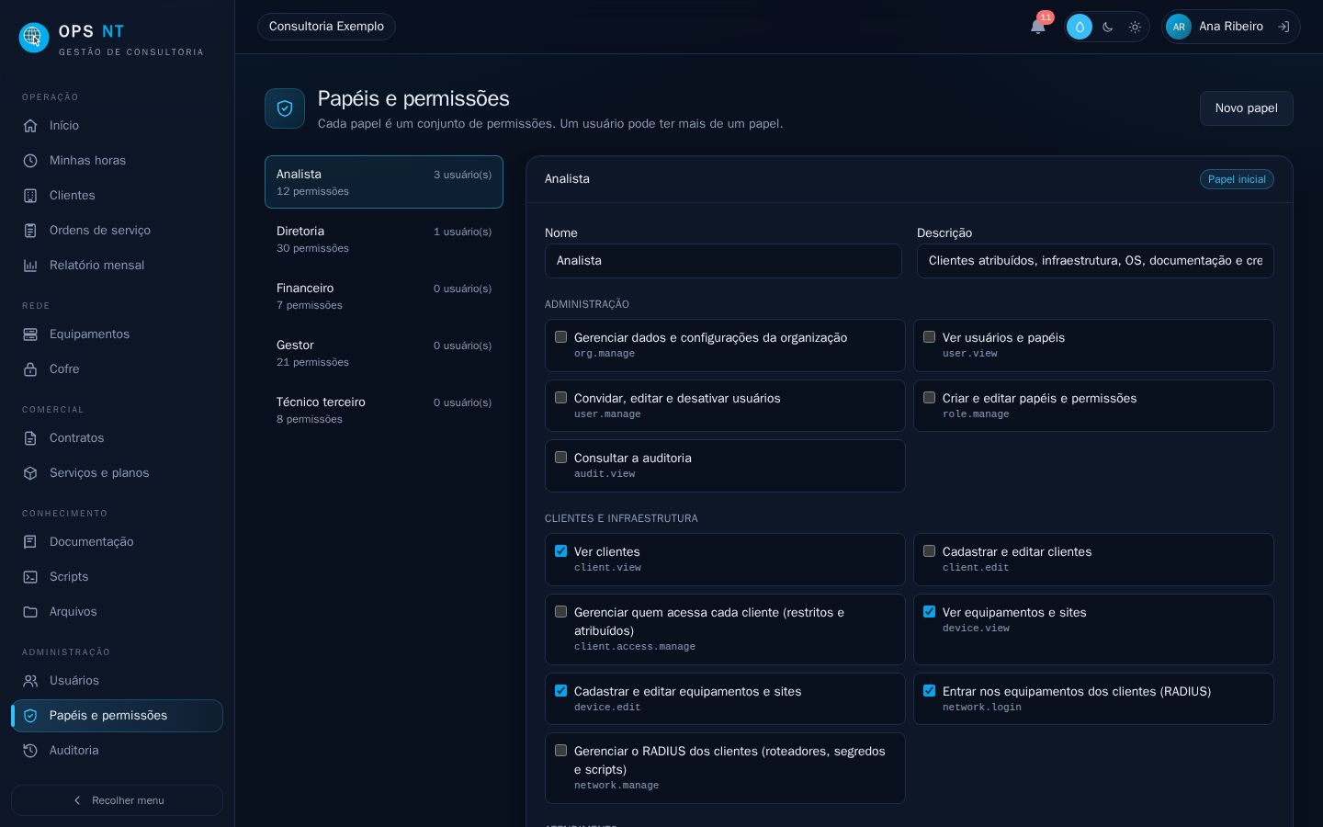The width and height of the screenshot is (1323, 827).
Task: Uncheck network.login RADIUS permission checkbox
Action: (929, 691)
